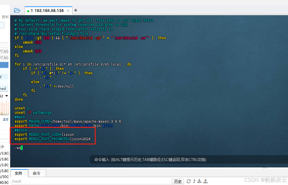288x185 pixels.
Task: Click the 历史 history button
Action: 178,181
